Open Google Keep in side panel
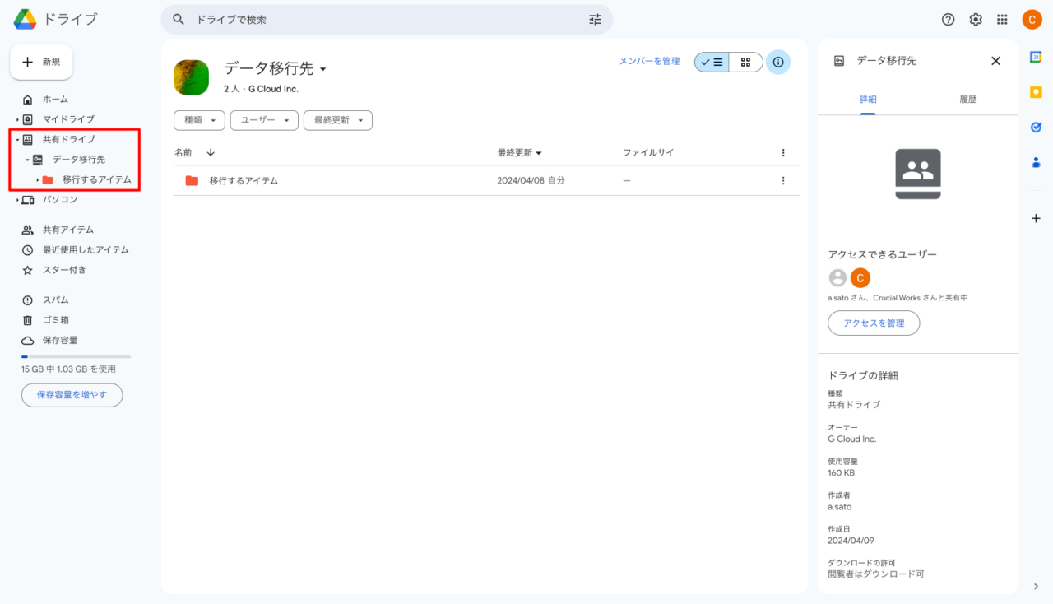The height and width of the screenshot is (604, 1053). tap(1036, 92)
